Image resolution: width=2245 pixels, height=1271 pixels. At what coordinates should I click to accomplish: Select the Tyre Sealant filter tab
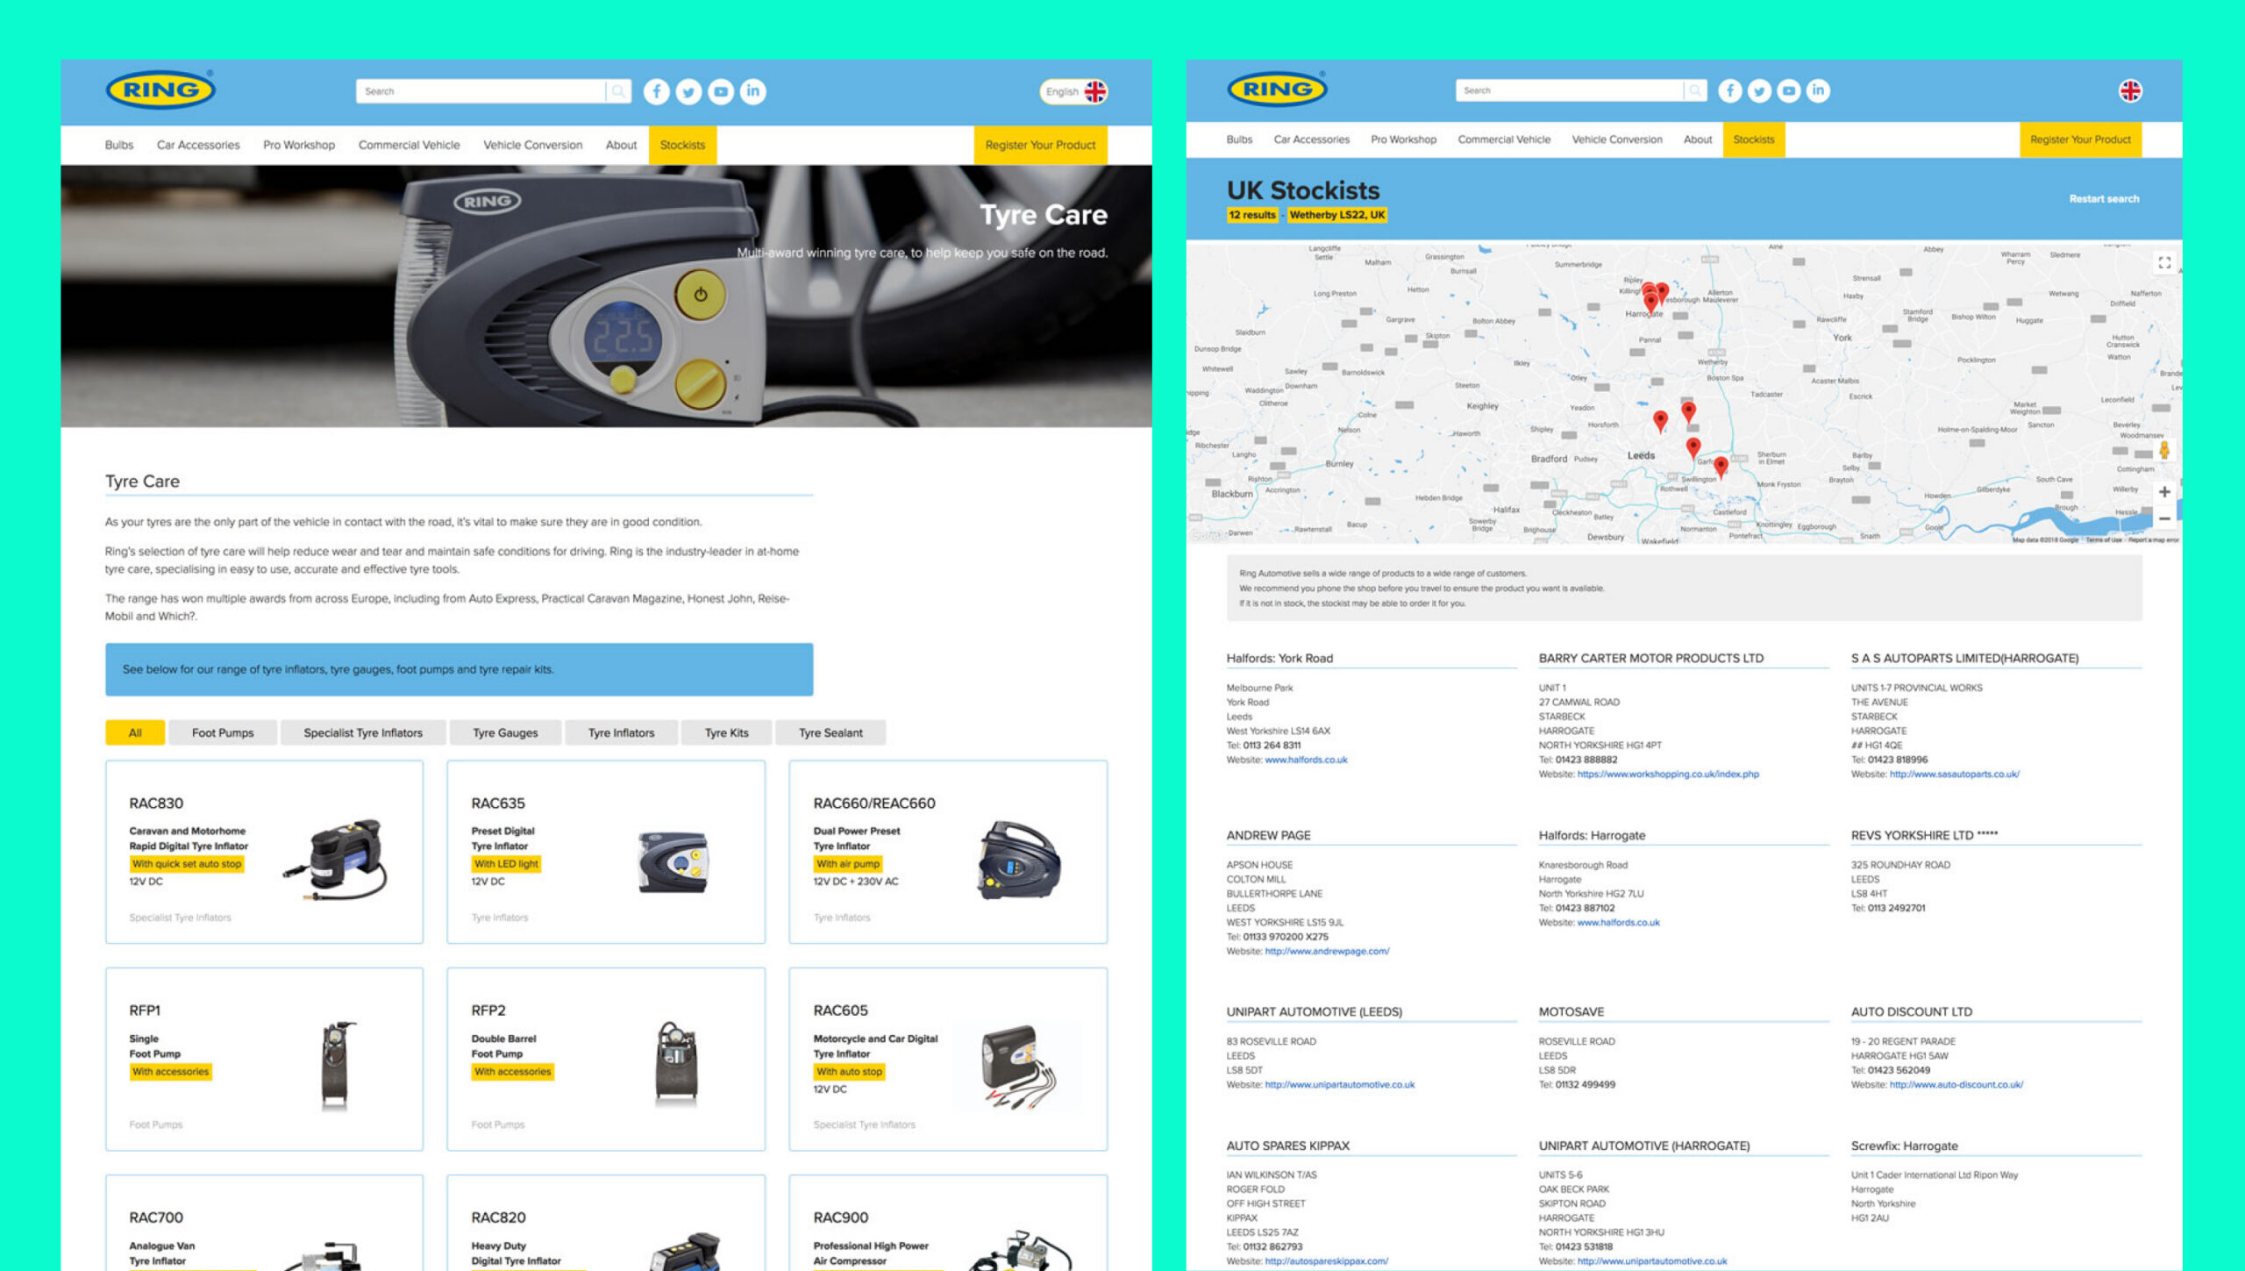click(830, 732)
